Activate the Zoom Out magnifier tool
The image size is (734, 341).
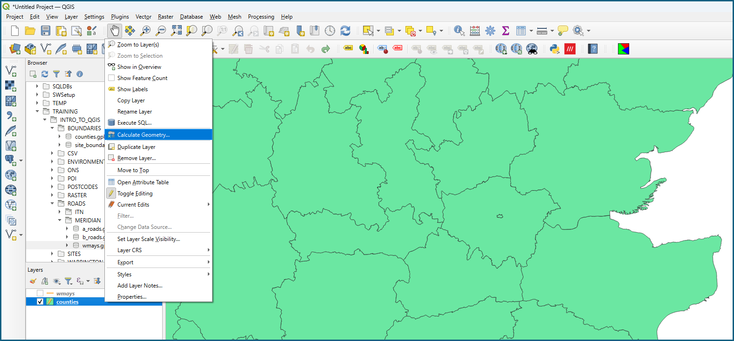161,31
